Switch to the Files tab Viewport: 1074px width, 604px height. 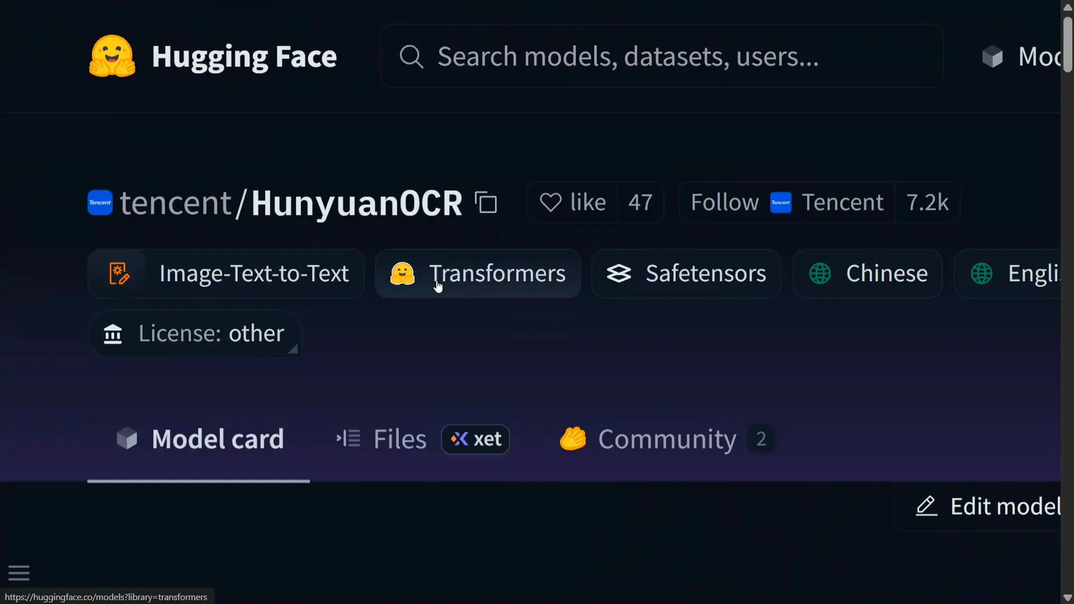399,439
